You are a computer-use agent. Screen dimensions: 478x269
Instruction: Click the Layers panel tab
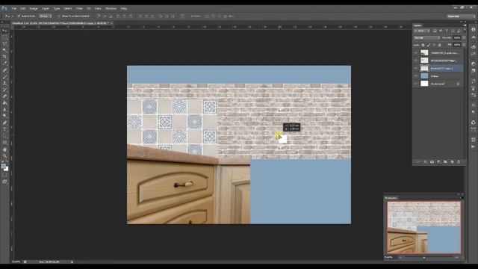pos(418,25)
